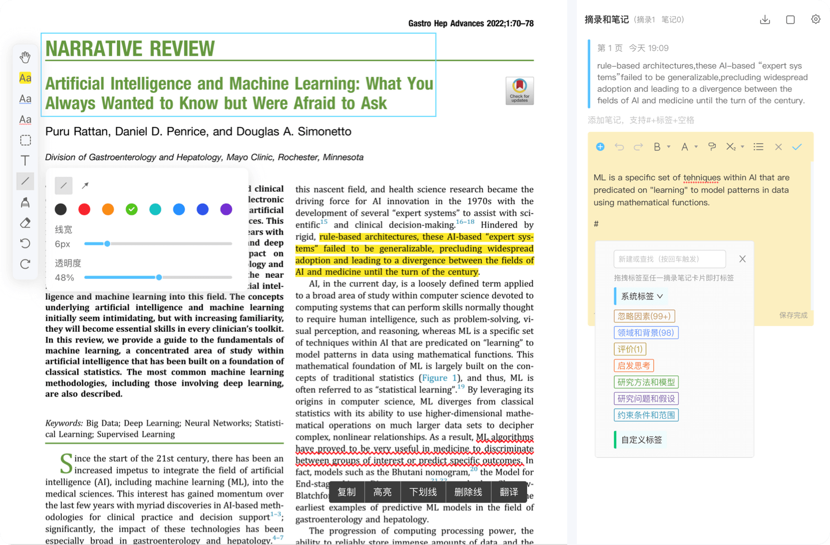Viewport: 830px width, 545px height.
Task: Redo in the note editor toolbar
Action: point(638,147)
